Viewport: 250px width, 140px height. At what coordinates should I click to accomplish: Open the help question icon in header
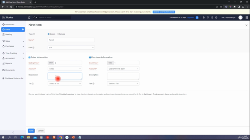pyautogui.click(x=216, y=17)
